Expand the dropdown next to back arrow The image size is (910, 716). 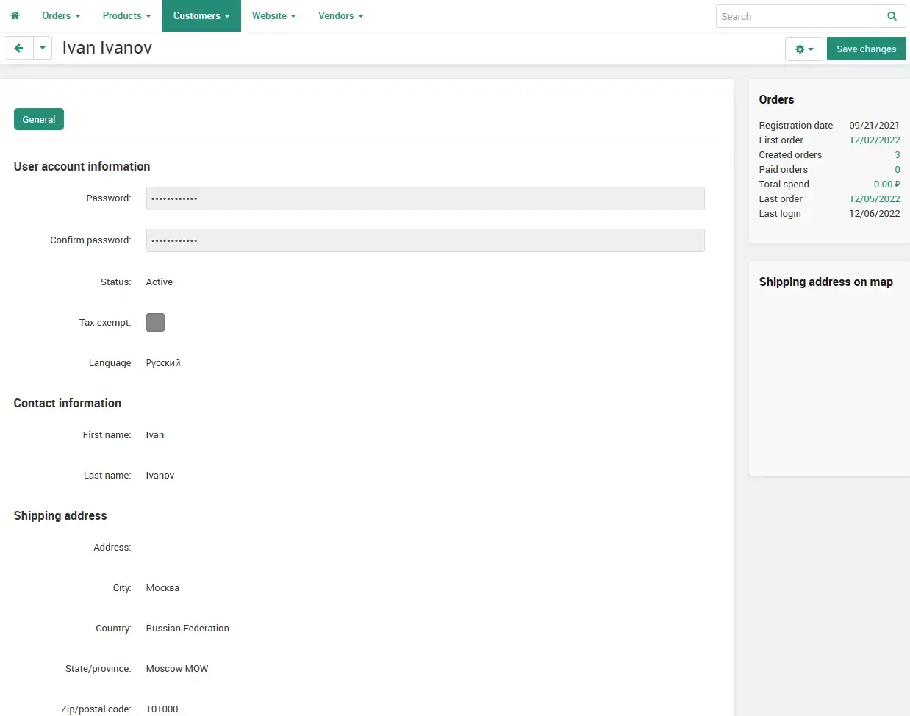pyautogui.click(x=43, y=49)
